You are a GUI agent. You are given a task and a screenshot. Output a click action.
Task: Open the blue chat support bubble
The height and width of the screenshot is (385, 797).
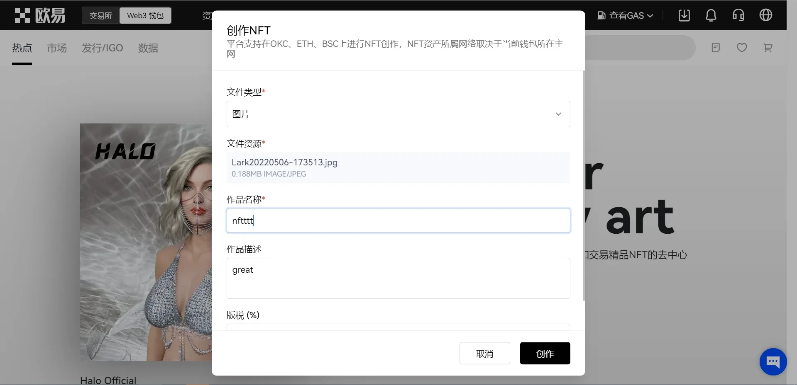tap(773, 362)
